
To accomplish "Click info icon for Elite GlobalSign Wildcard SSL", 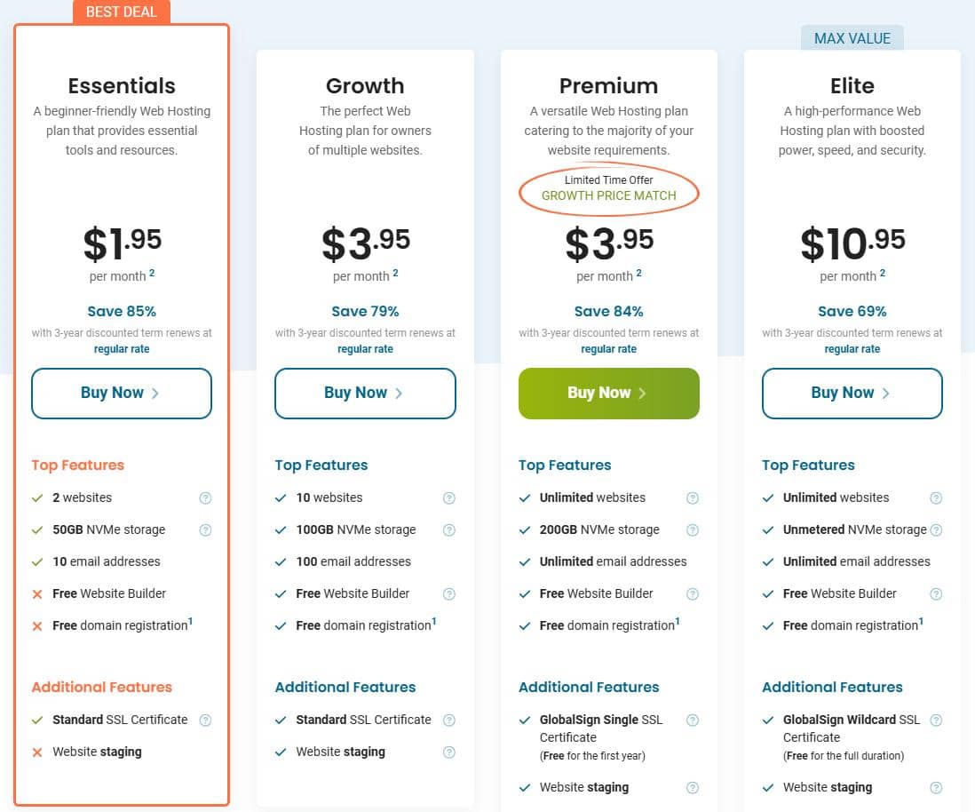I will pyautogui.click(x=936, y=720).
